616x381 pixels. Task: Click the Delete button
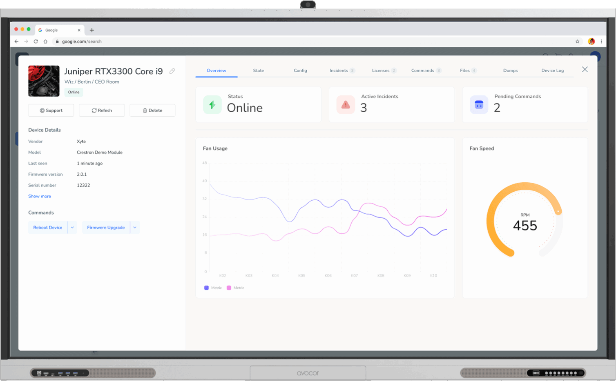point(152,111)
